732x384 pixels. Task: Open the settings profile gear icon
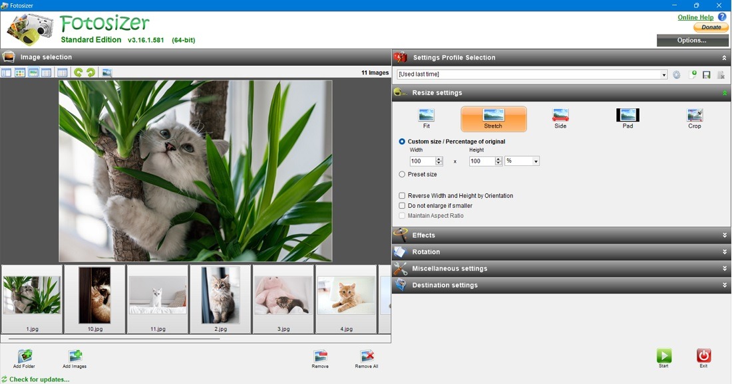tap(676, 74)
